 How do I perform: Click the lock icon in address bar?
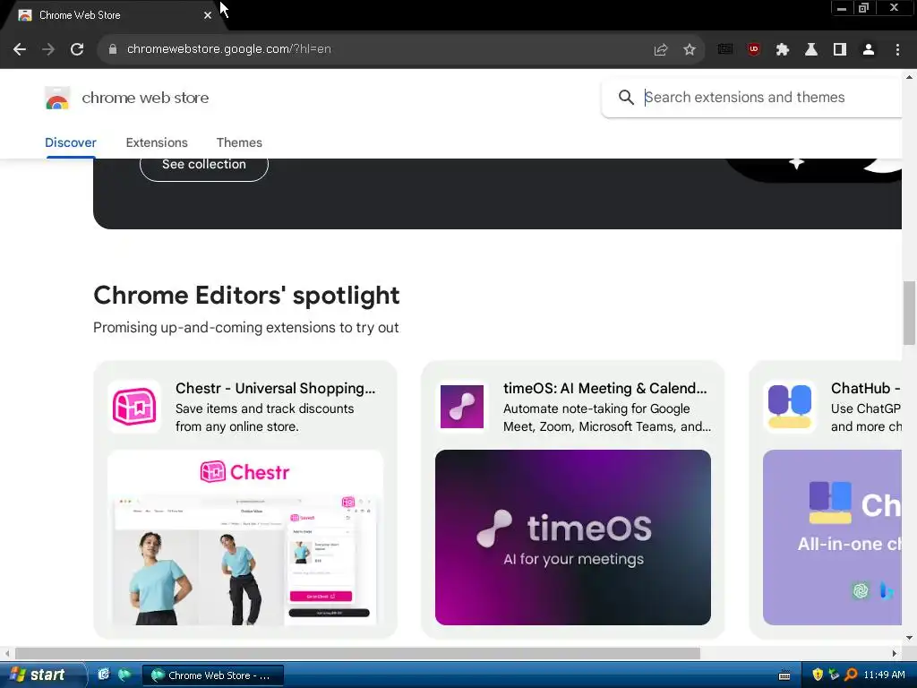click(x=113, y=49)
